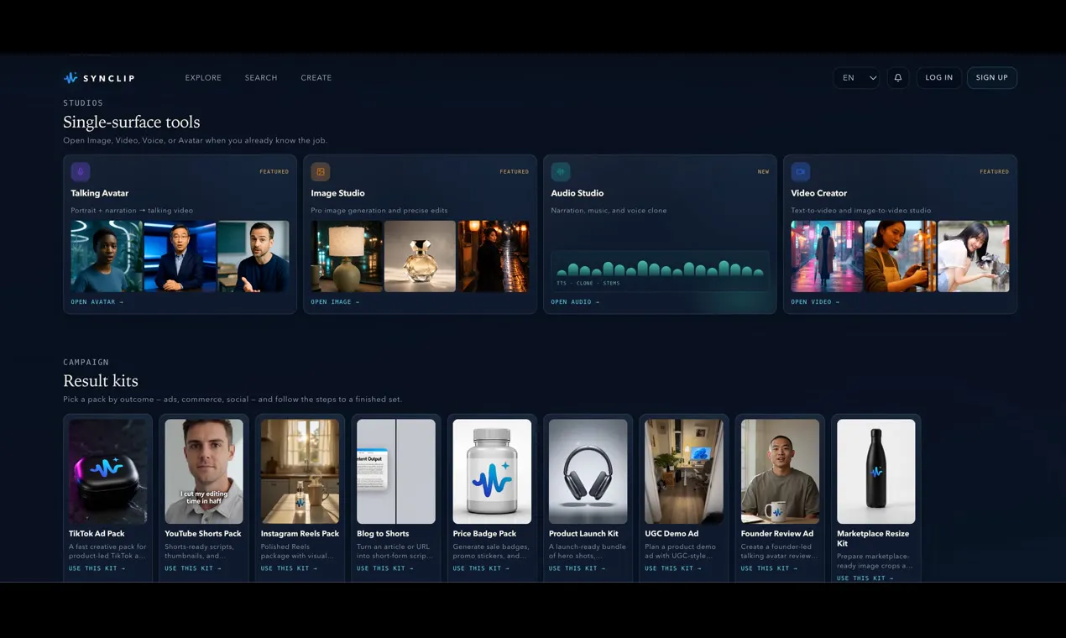This screenshot has height=638, width=1066.
Task: Click the FEATURED badge on Video Creator
Action: pos(995,171)
